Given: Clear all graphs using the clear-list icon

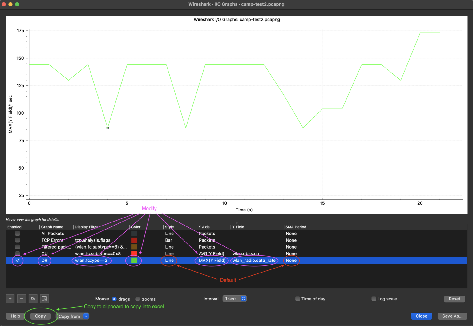Looking at the screenshot, I should click(x=44, y=299).
